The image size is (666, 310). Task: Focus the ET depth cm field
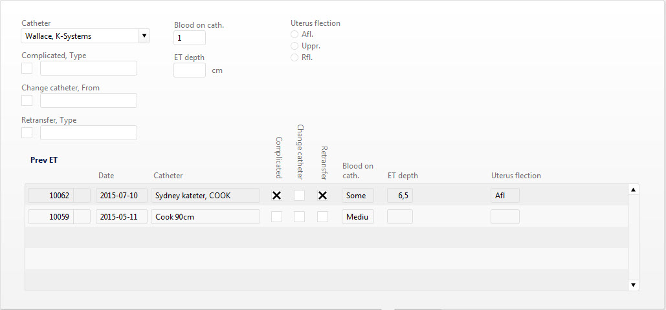(190, 70)
